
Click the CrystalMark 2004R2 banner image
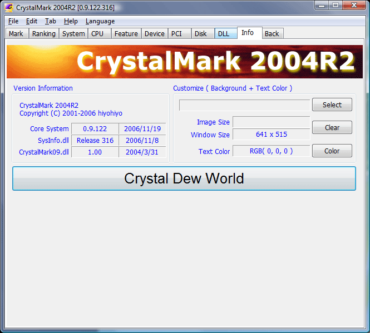[185, 62]
